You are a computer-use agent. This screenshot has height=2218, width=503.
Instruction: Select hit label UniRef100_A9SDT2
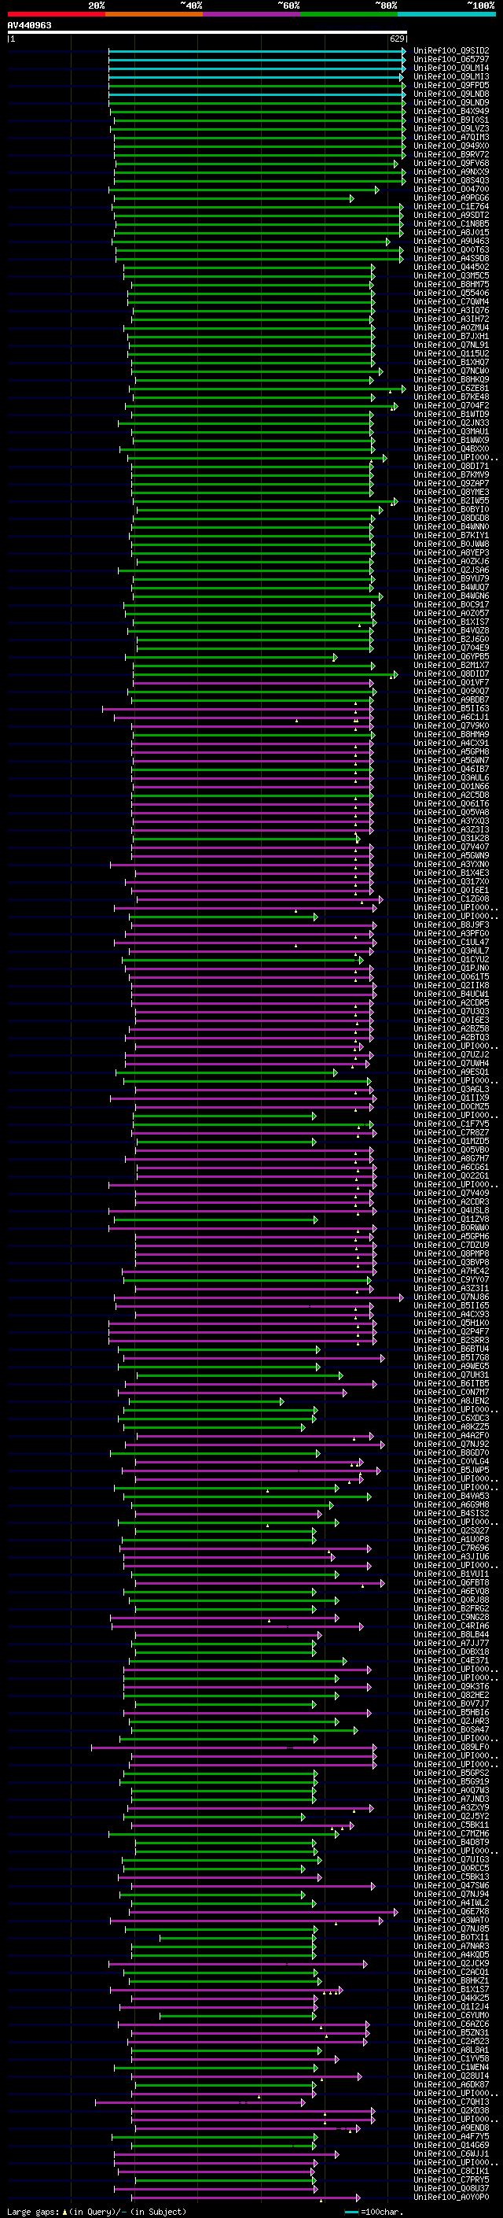[x=451, y=216]
